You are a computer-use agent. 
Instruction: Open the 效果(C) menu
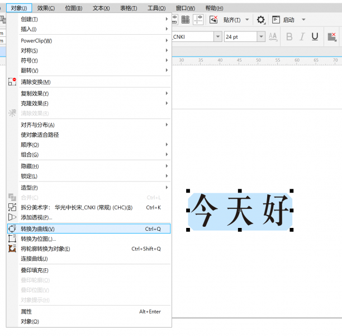[x=46, y=8]
